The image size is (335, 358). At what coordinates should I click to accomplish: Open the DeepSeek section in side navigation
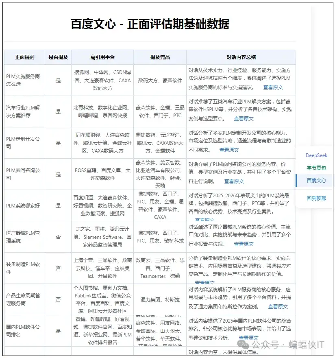[316, 155]
